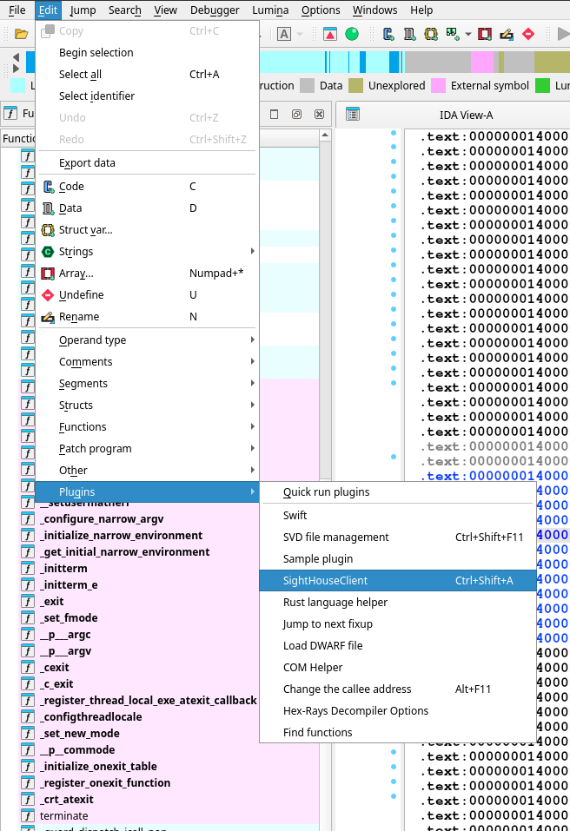The width and height of the screenshot is (570, 831).
Task: Open the Options menu
Action: coord(321,10)
